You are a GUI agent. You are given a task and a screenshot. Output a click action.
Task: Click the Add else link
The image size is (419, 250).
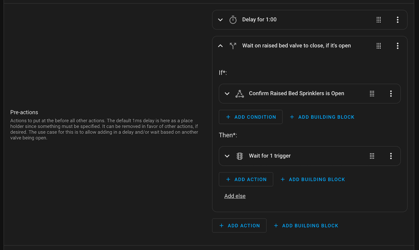(235, 196)
